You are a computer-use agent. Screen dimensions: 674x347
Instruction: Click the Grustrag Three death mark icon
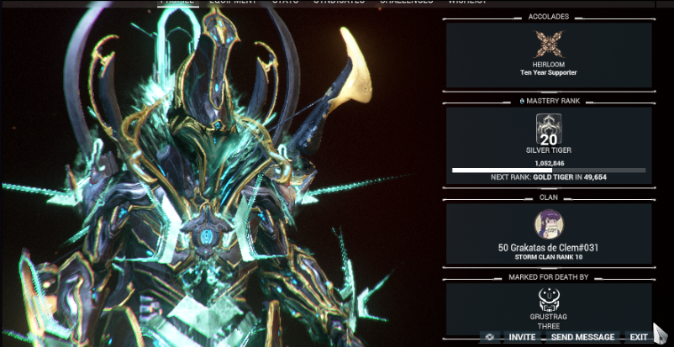pos(549,300)
